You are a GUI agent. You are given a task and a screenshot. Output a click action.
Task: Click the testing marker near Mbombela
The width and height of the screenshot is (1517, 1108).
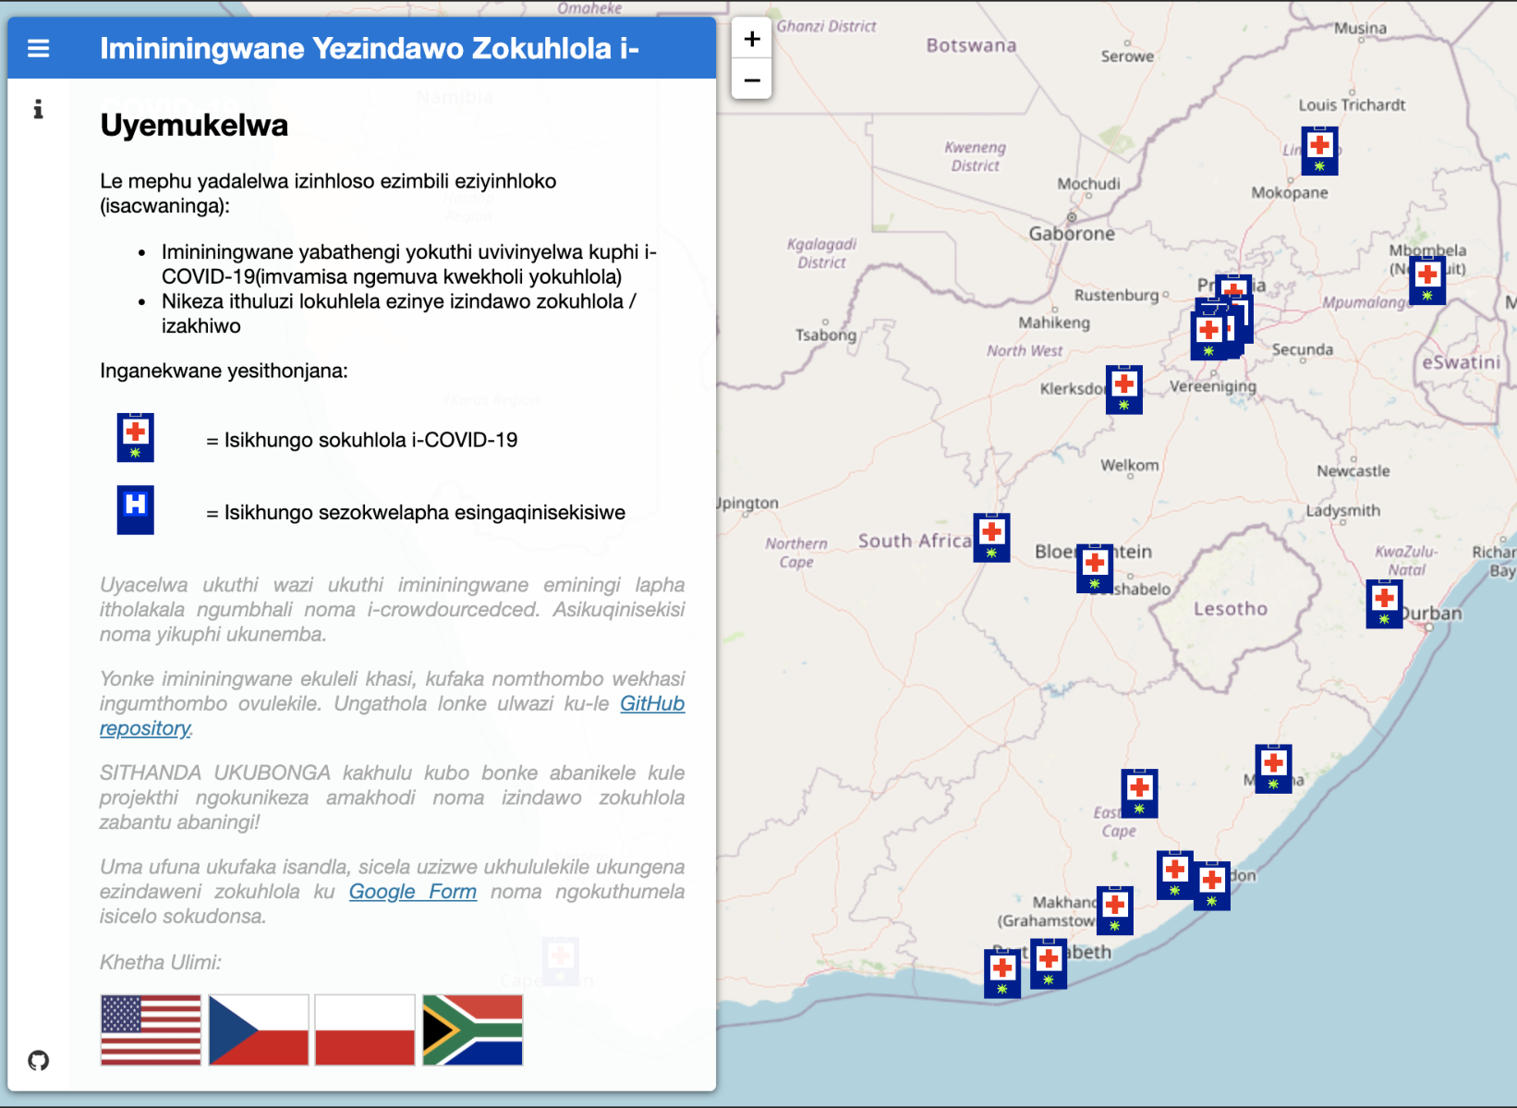(x=1427, y=280)
